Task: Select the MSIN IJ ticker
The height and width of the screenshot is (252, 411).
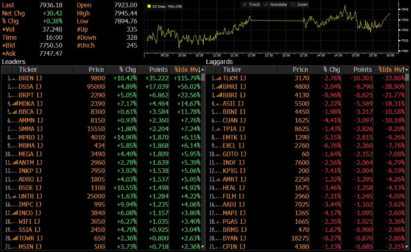Action: pos(30,247)
